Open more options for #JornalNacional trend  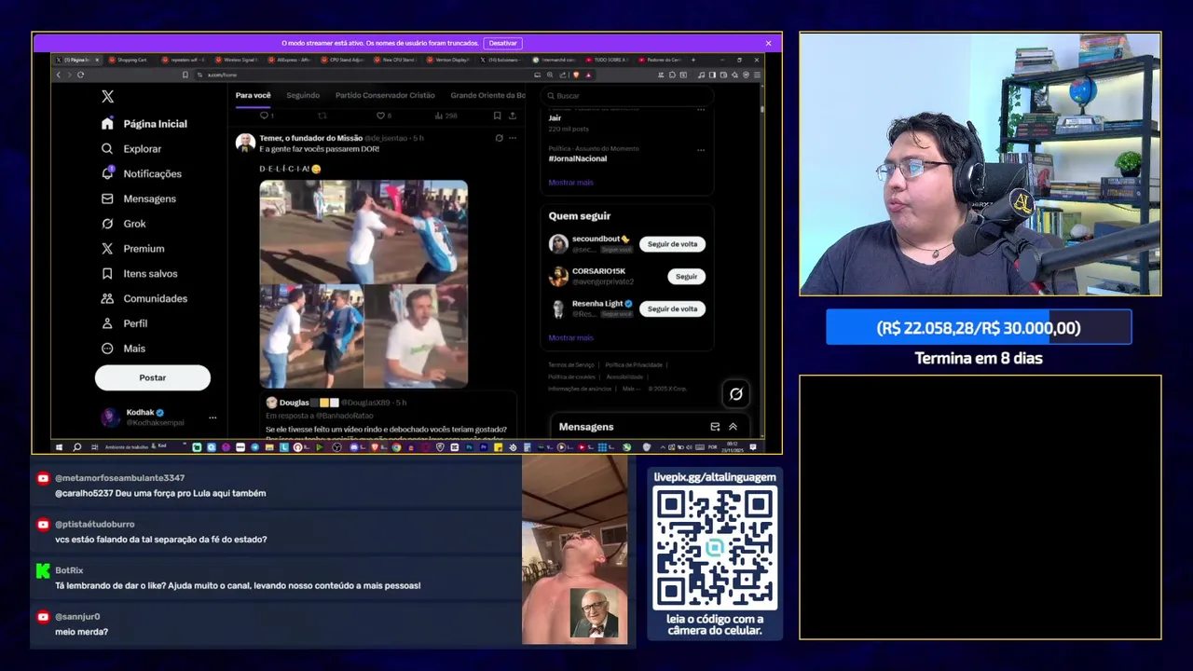[700, 149]
